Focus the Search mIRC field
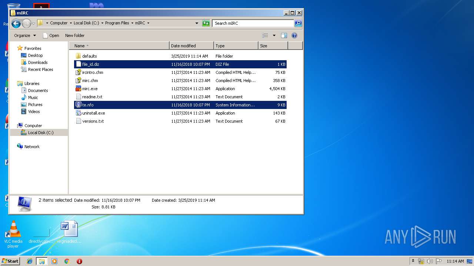This screenshot has height=266, width=474. click(253, 23)
